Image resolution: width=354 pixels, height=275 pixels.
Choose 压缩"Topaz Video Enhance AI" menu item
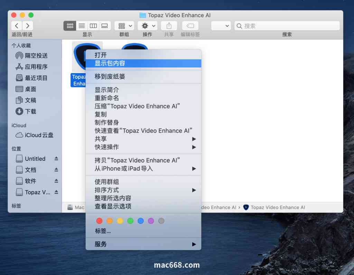(143, 106)
